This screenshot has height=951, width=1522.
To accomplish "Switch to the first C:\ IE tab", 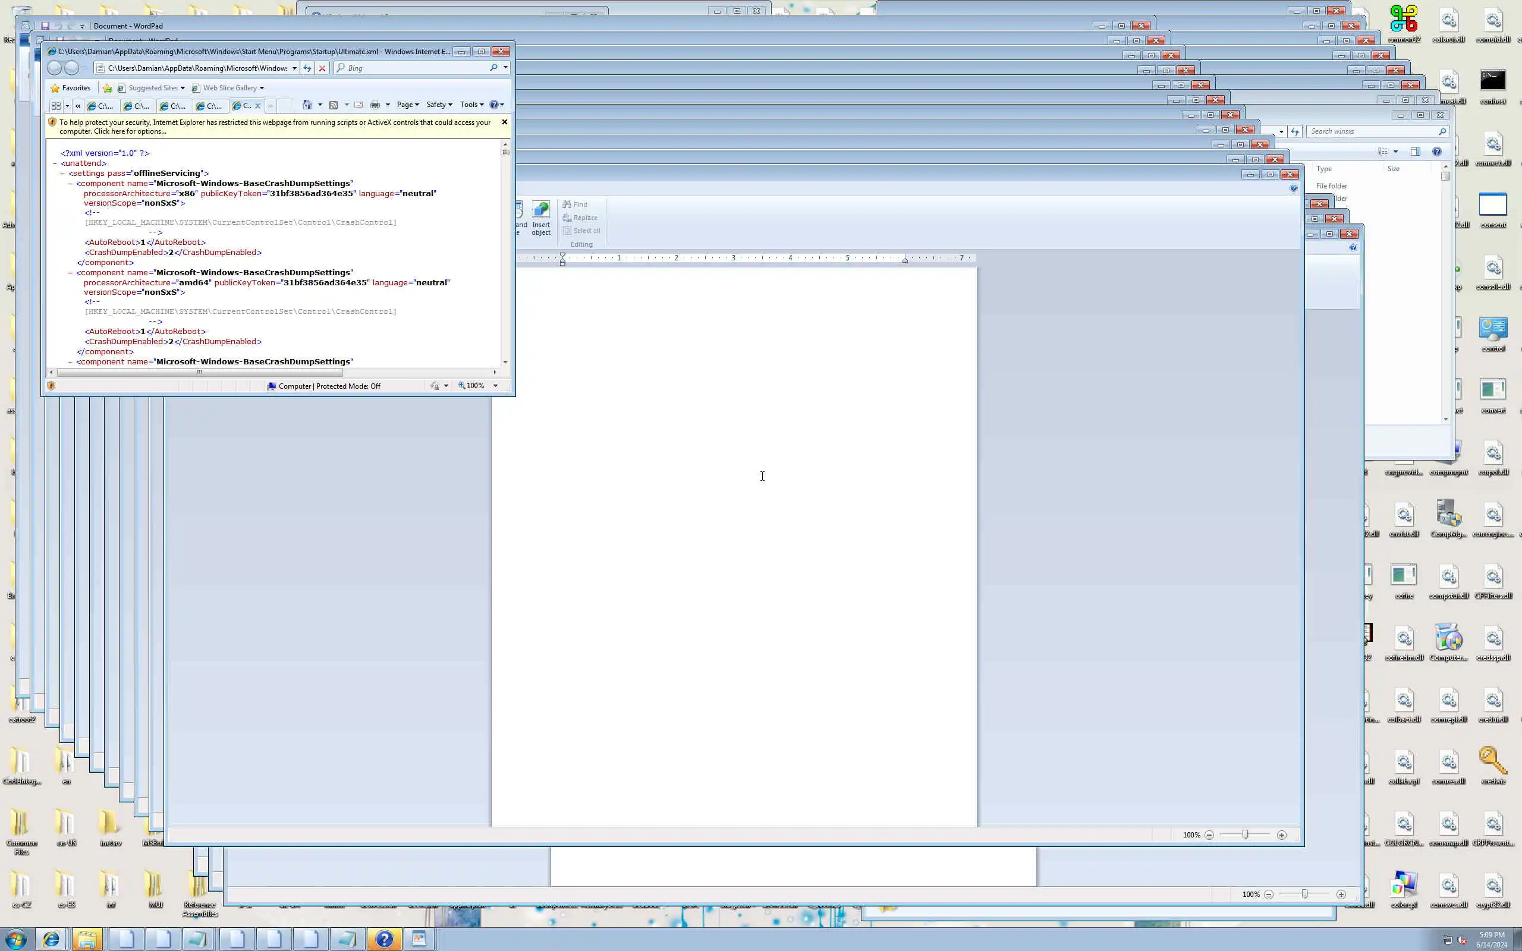I will click(x=100, y=106).
